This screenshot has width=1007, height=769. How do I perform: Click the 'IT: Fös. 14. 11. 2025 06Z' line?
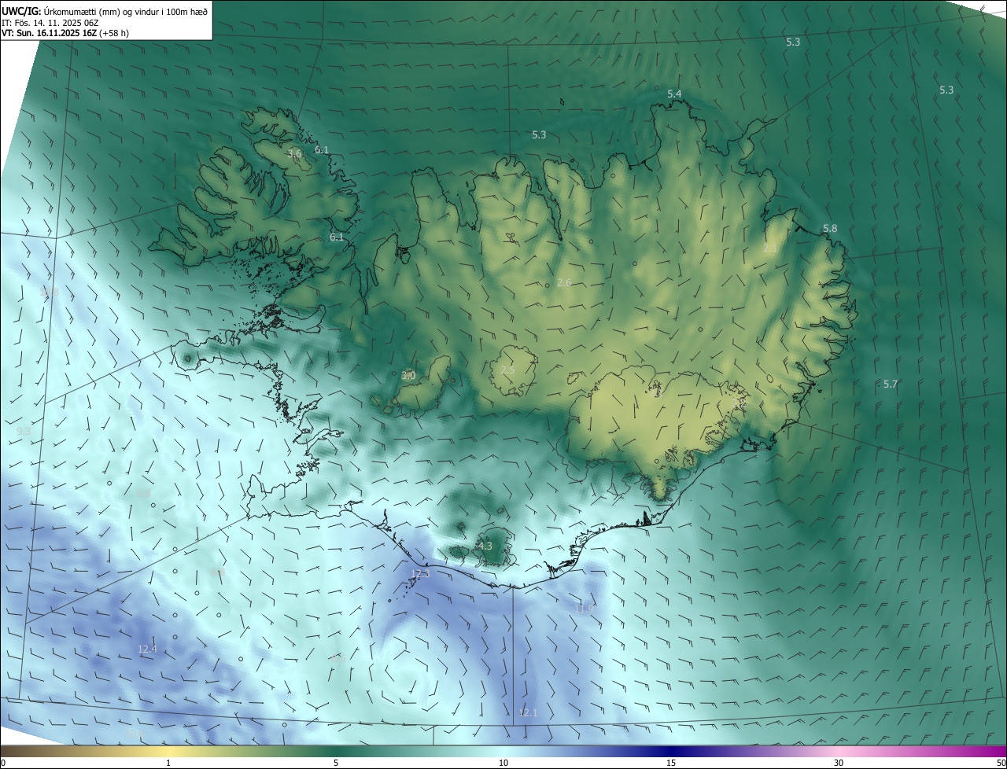(50, 23)
